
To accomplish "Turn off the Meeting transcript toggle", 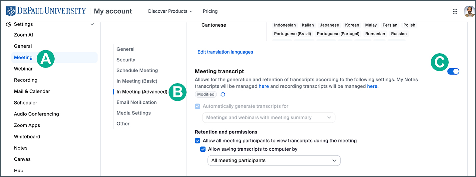I will pos(453,71).
